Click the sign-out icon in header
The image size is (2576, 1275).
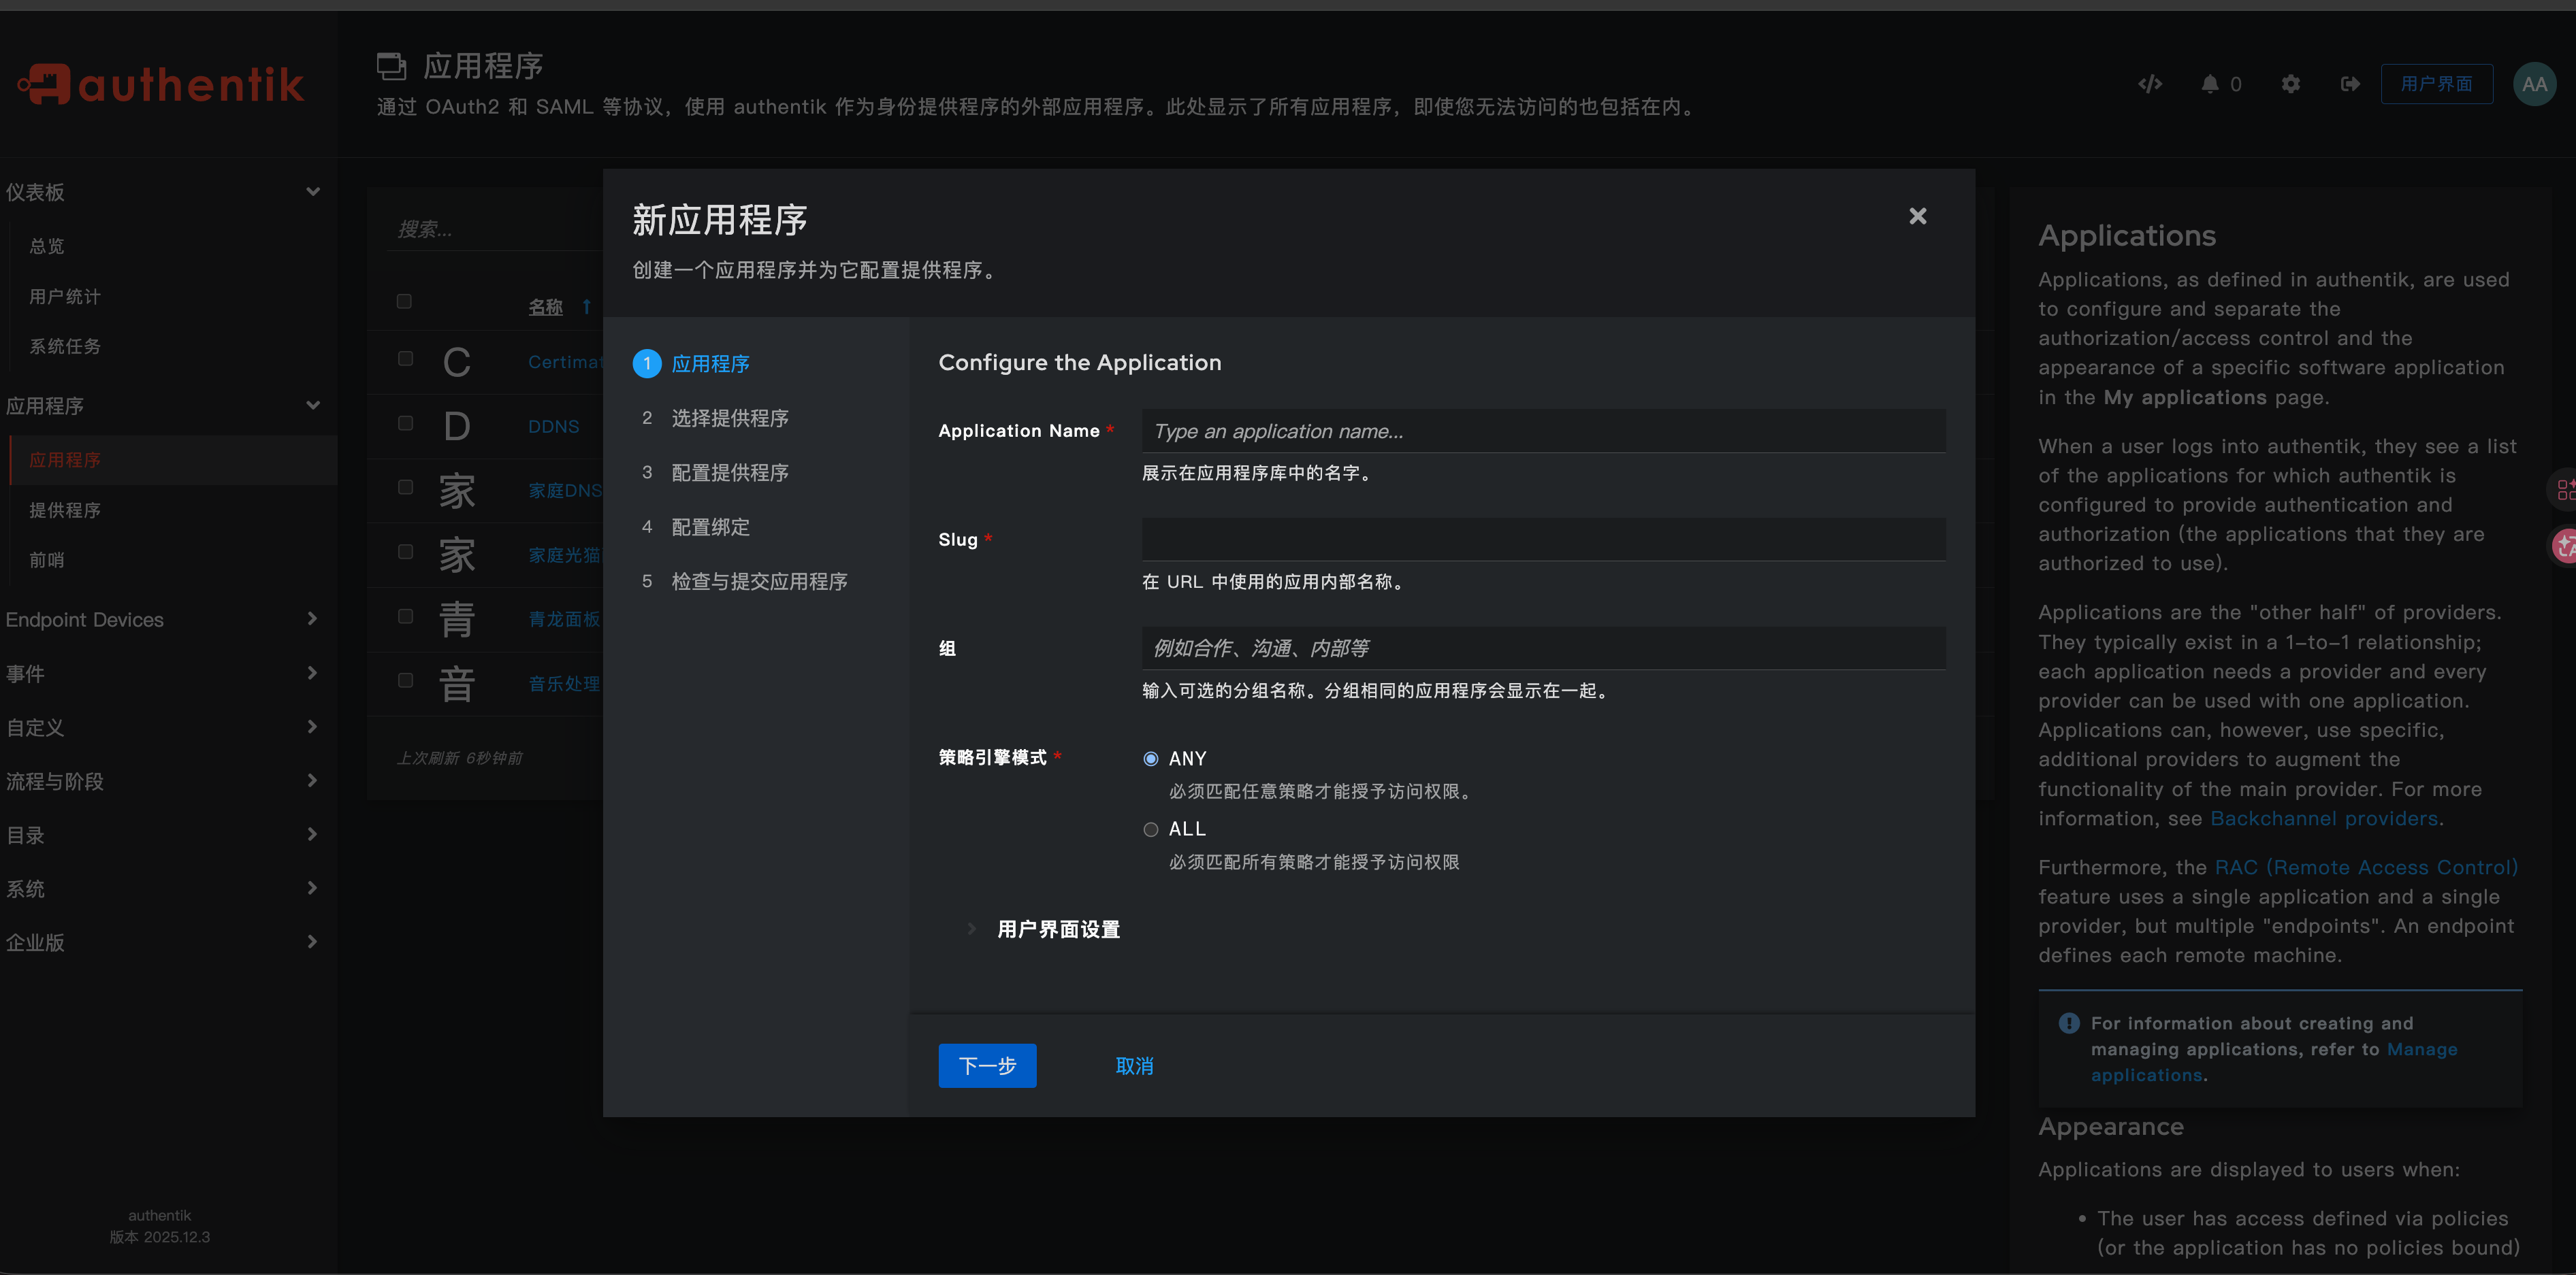2350,84
